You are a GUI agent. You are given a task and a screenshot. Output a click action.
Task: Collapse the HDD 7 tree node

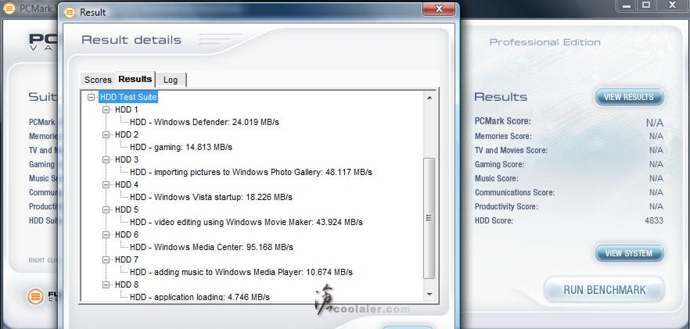tap(106, 260)
